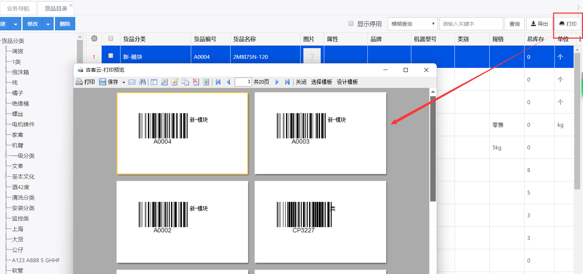
Task: Click the Save floppy disk icon
Action: pos(102,82)
